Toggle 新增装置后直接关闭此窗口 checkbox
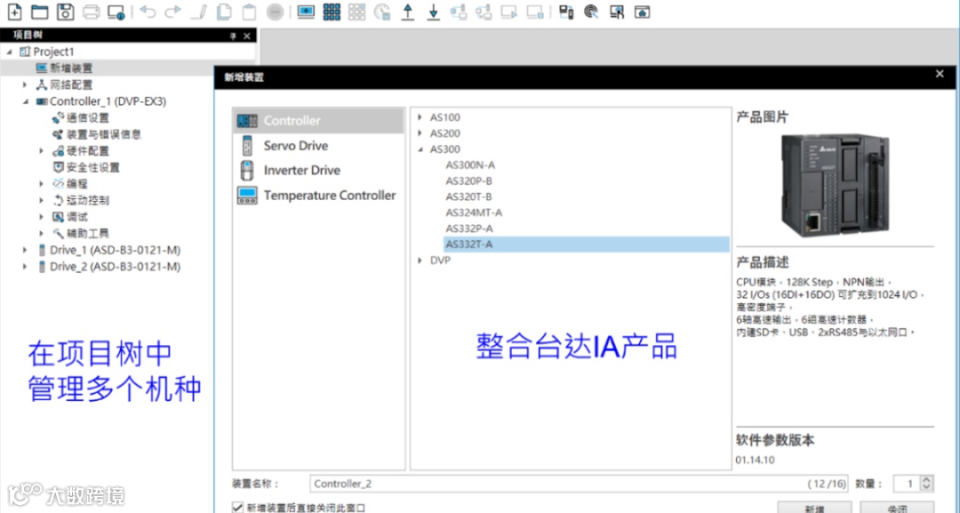 tap(237, 508)
